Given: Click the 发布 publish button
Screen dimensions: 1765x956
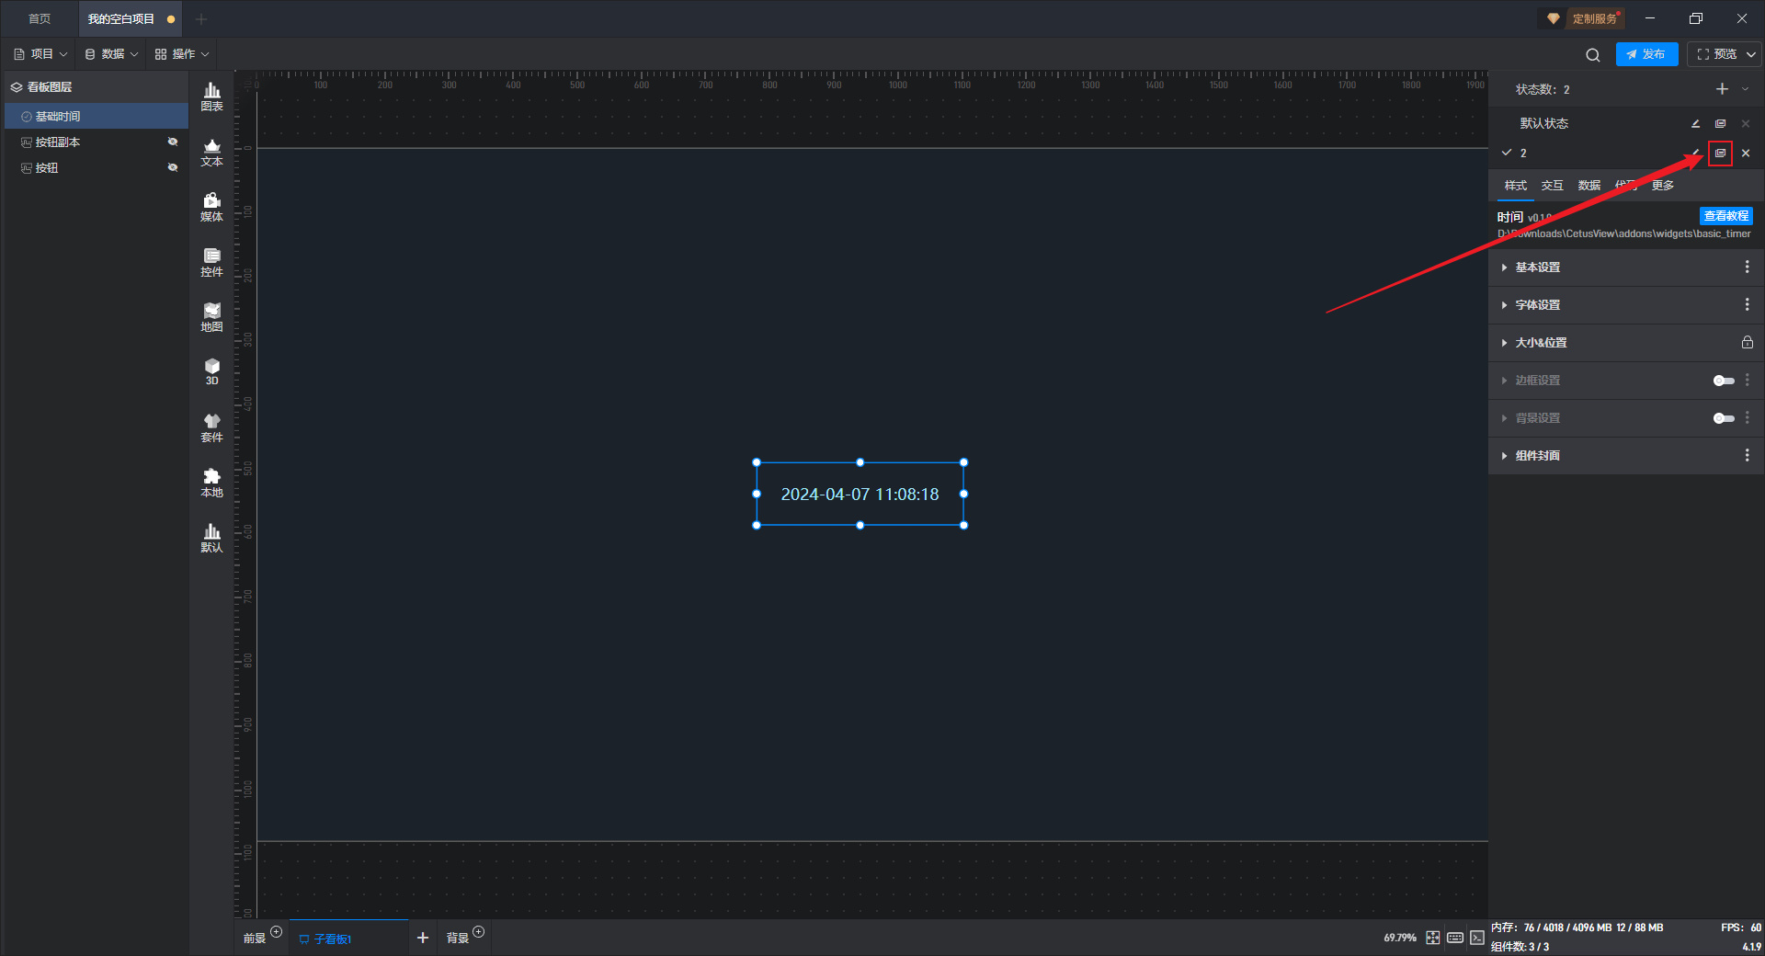Looking at the screenshot, I should click(1646, 54).
